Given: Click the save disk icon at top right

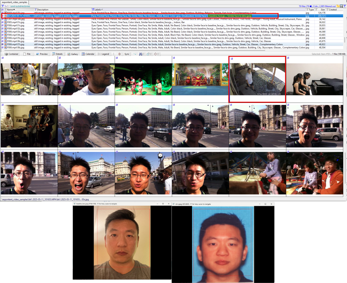Looking at the screenshot, I should point(341,6).
